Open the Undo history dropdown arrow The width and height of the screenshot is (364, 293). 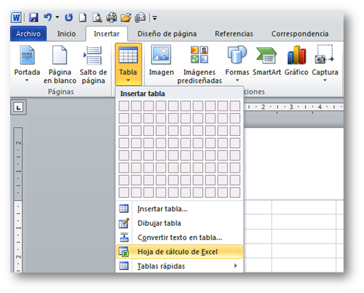[x=57, y=18]
